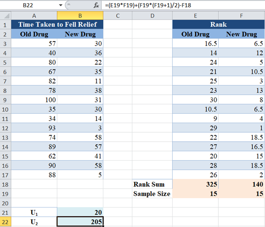Select column C header
Screen dimensions: 265x227
(x=118, y=16)
